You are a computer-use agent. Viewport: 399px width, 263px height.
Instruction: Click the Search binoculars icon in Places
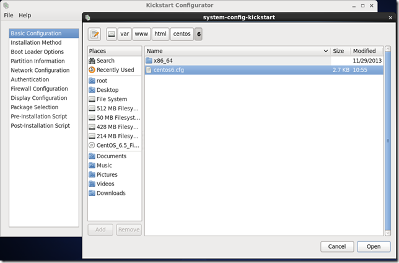[x=92, y=61]
